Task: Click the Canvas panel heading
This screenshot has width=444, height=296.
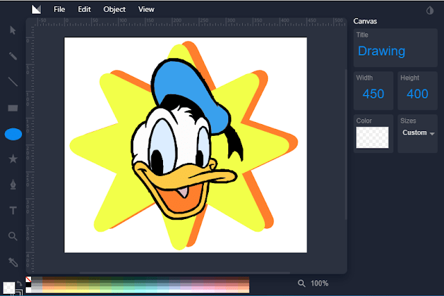Action: pos(365,21)
